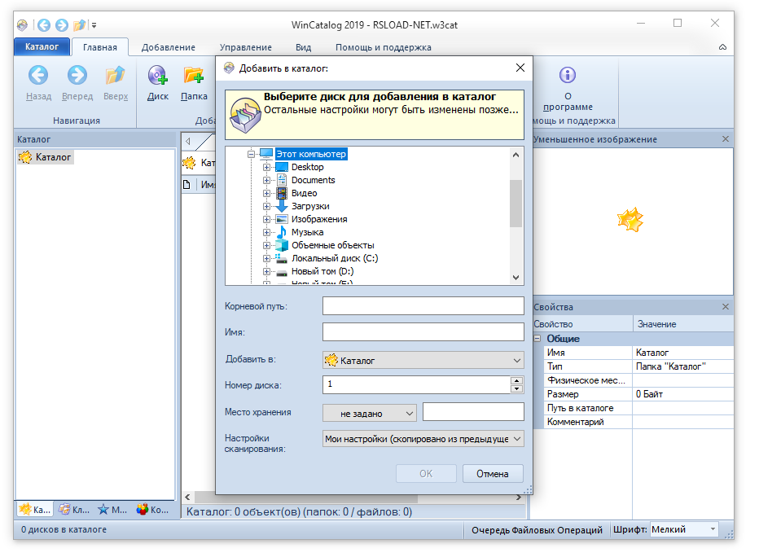Click the storage location text field
Viewport: 759px width, 557px height.
tap(473, 412)
